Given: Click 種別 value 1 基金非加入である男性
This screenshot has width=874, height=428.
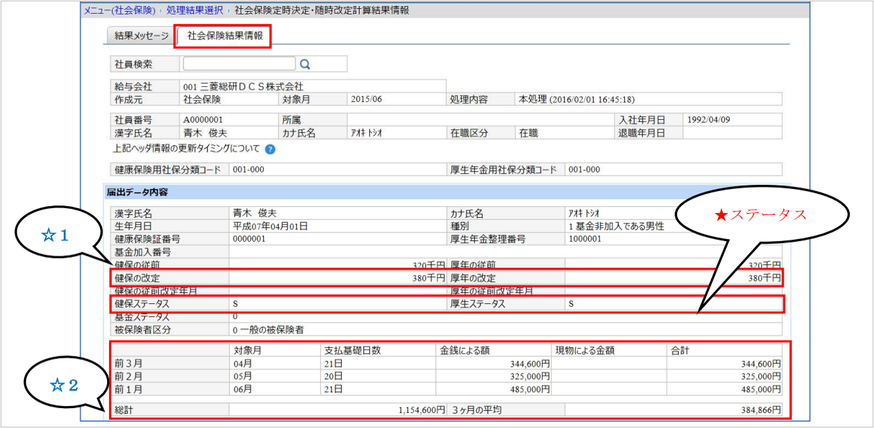Looking at the screenshot, I should coord(616,226).
